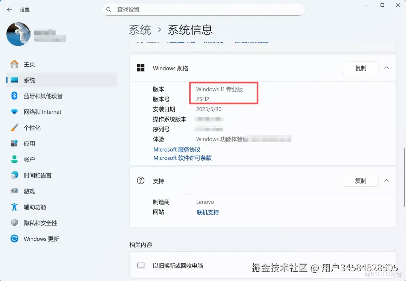
Task: Copy the Windows specifications info
Action: [x=360, y=68]
